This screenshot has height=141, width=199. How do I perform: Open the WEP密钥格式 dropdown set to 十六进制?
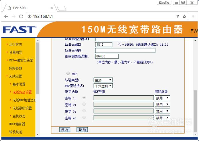coord(103,86)
